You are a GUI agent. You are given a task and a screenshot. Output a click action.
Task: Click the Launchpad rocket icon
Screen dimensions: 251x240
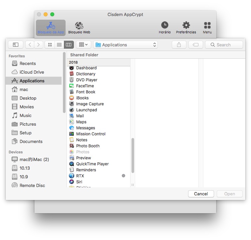(72, 110)
